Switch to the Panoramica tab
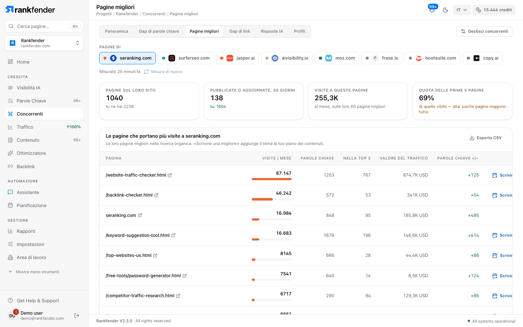The width and height of the screenshot is (523, 327). click(117, 31)
